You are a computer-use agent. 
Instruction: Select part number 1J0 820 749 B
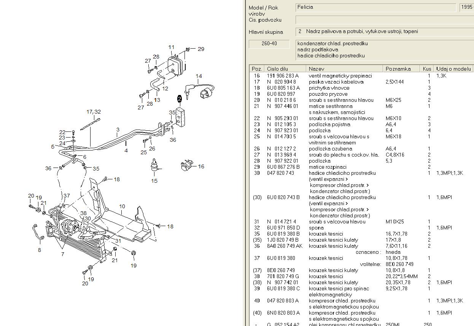(283, 240)
